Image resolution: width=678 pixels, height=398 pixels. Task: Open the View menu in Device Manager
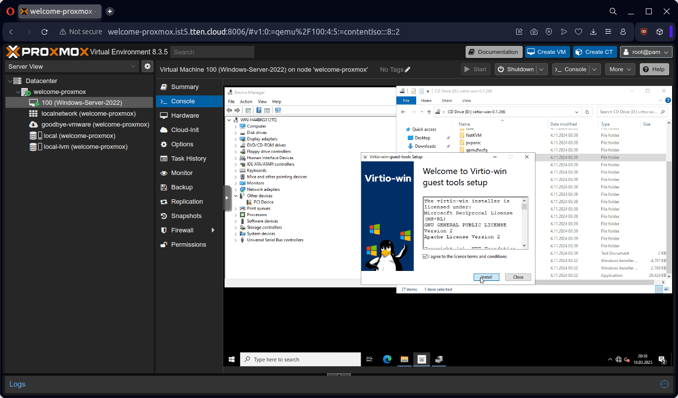262,101
